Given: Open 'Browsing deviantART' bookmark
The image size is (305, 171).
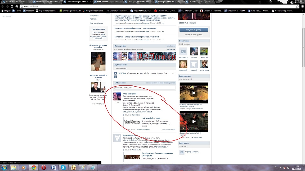Looking at the screenshot, I should click(x=70, y=11).
